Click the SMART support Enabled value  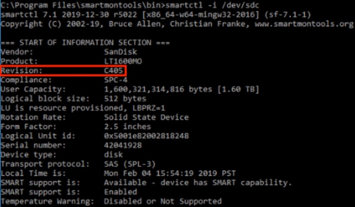(x=120, y=192)
